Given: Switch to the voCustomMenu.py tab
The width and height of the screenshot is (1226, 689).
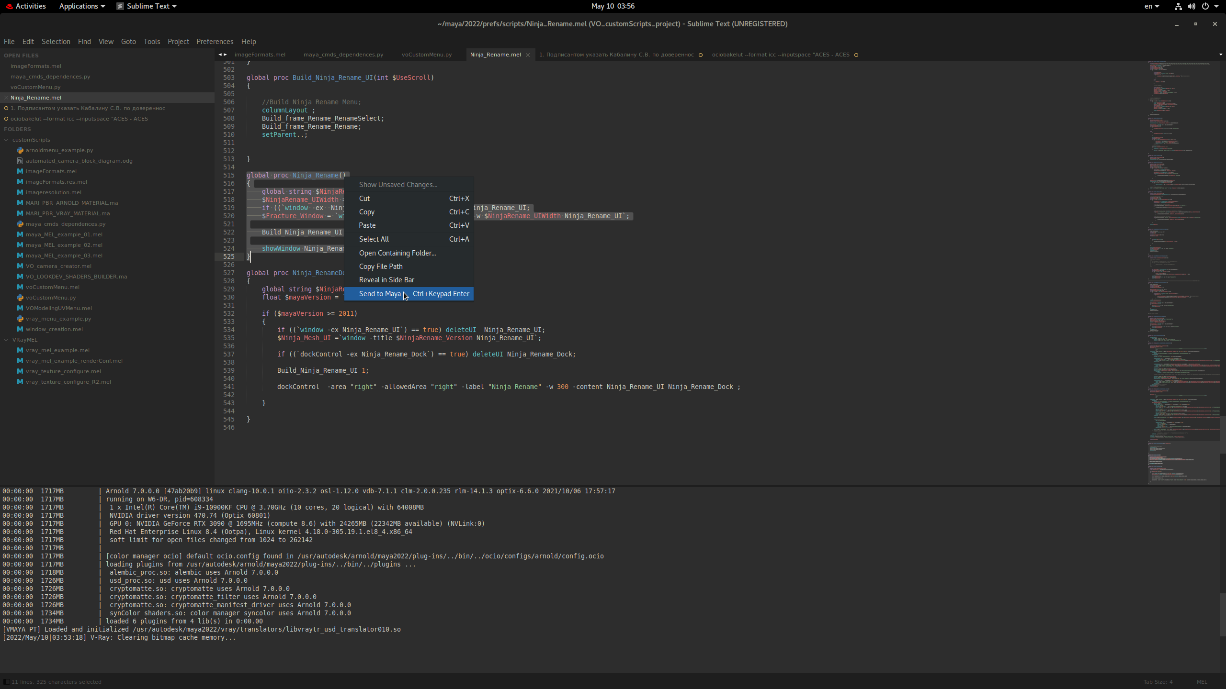Looking at the screenshot, I should pos(426,55).
